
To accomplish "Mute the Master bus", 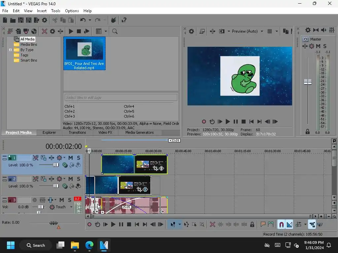I will [x=318, y=46].
